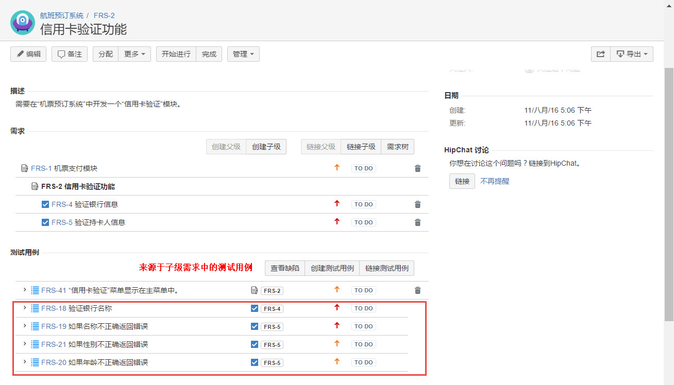Open the 管理 dropdown menu
This screenshot has height=385, width=674.
(243, 54)
